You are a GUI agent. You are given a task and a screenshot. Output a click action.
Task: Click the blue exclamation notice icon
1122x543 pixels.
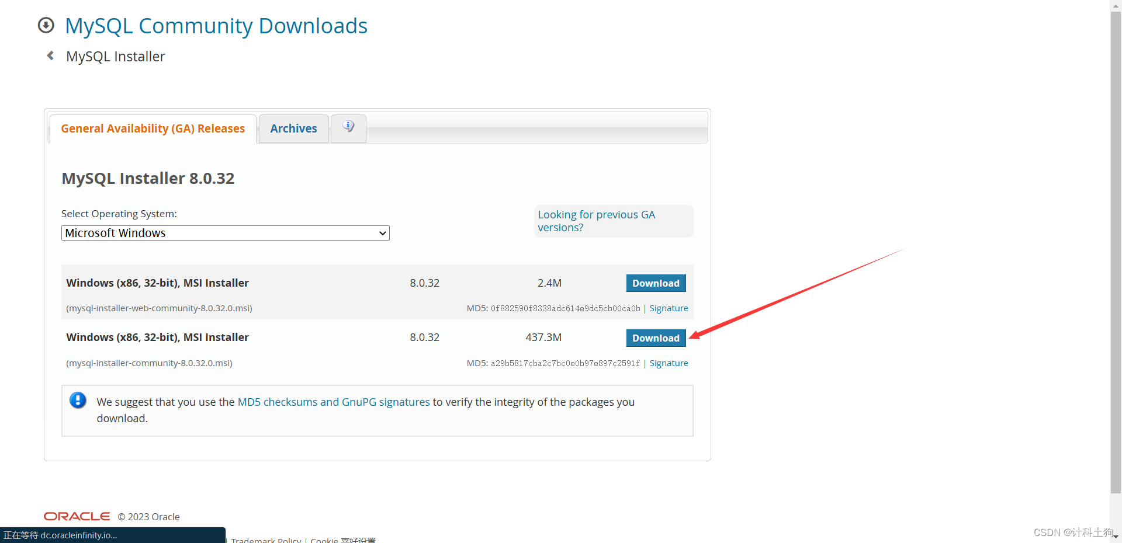tap(78, 401)
